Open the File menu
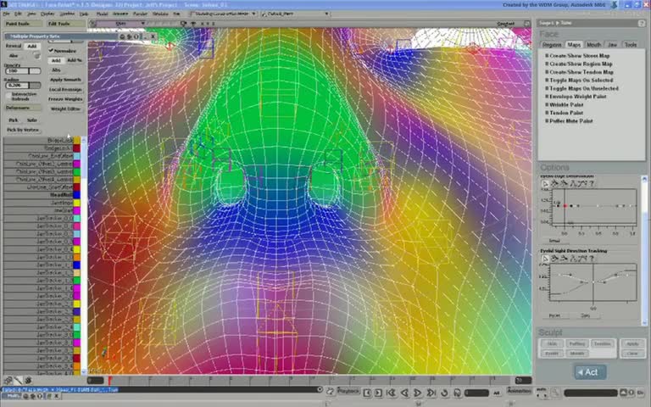This screenshot has width=651, height=407. pos(6,14)
